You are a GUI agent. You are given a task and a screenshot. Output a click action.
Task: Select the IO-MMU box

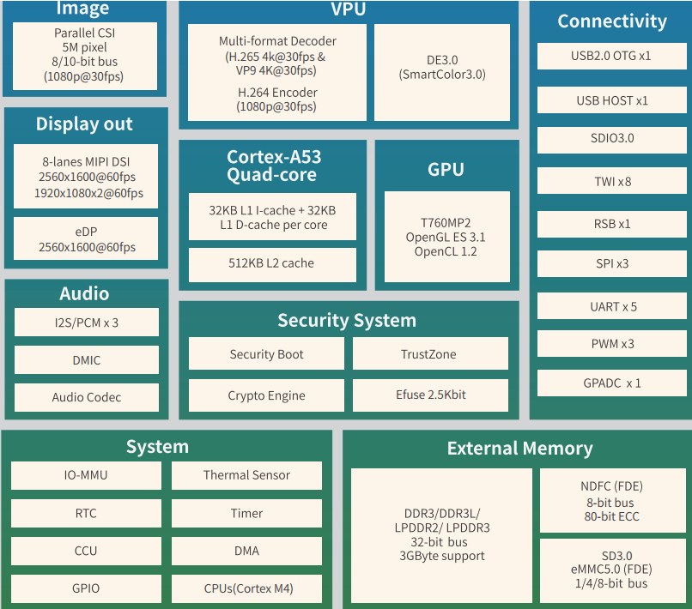[86, 475]
